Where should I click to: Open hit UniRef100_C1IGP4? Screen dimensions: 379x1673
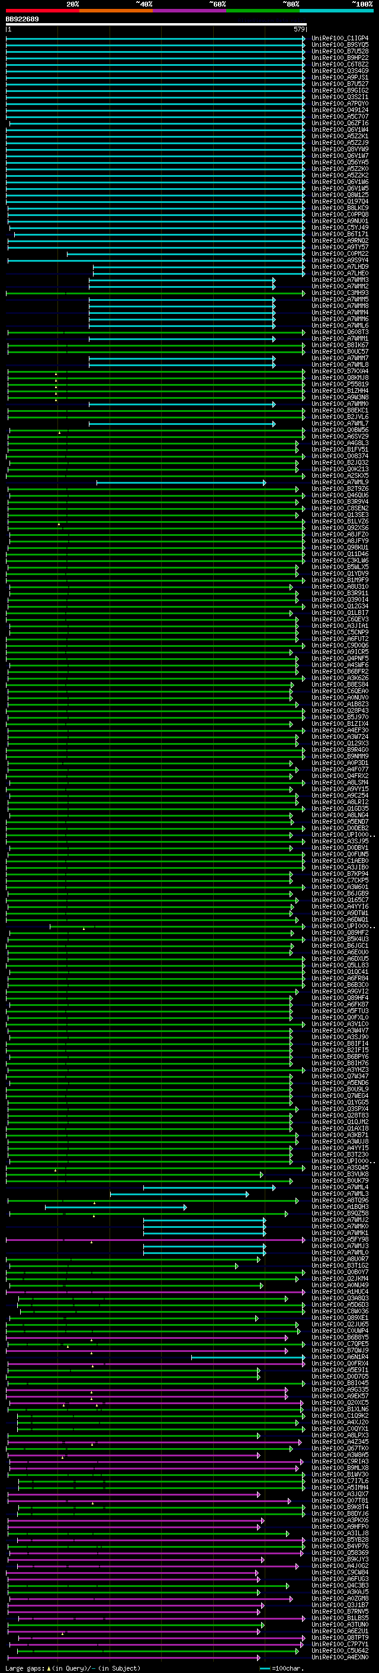340,39
